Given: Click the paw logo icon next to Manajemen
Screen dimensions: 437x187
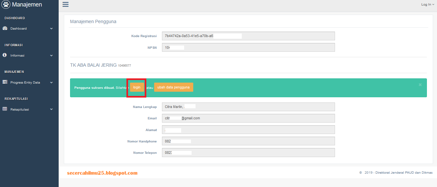Looking at the screenshot, I should pyautogui.click(x=6, y=5).
